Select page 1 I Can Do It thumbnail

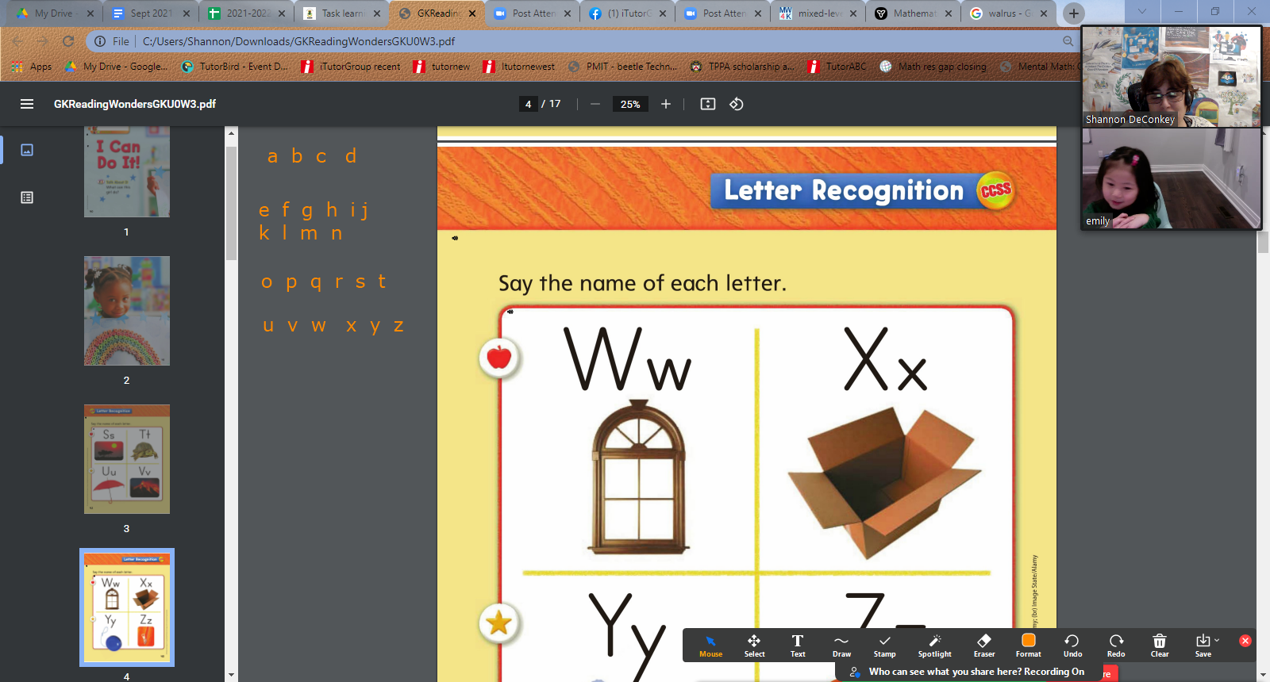pos(127,172)
